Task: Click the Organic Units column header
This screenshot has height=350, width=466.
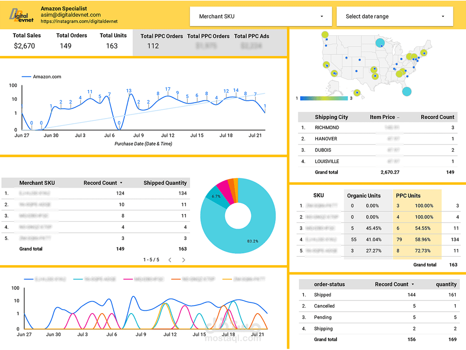Action: pos(364,196)
